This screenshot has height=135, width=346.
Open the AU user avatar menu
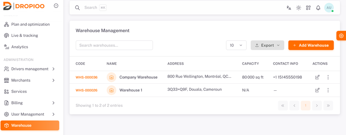[329, 8]
